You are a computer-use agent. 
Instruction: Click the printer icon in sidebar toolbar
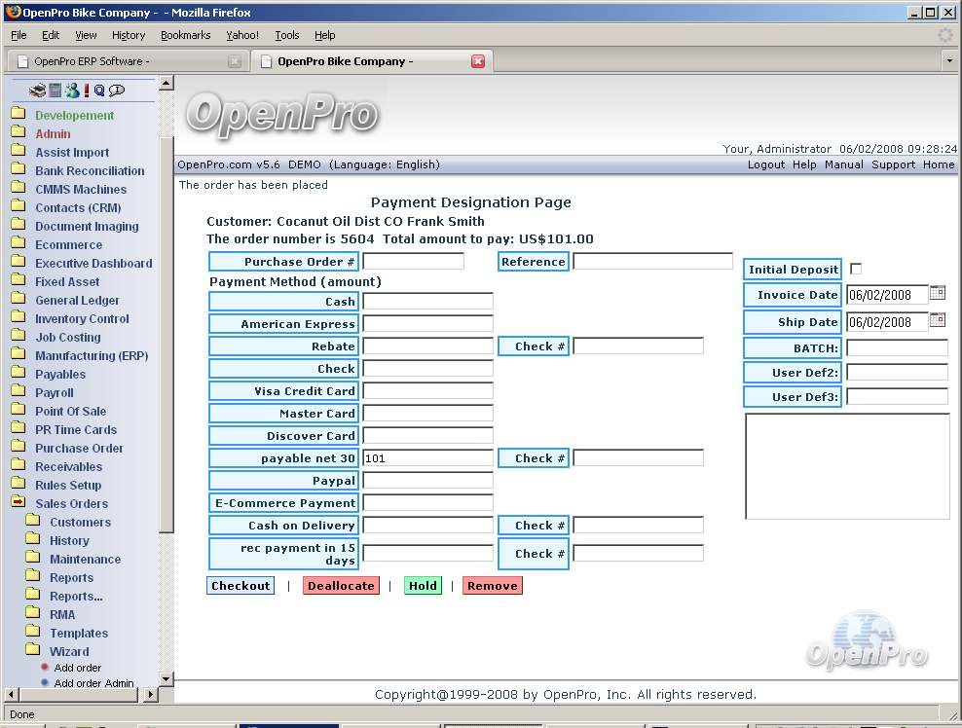click(x=38, y=91)
